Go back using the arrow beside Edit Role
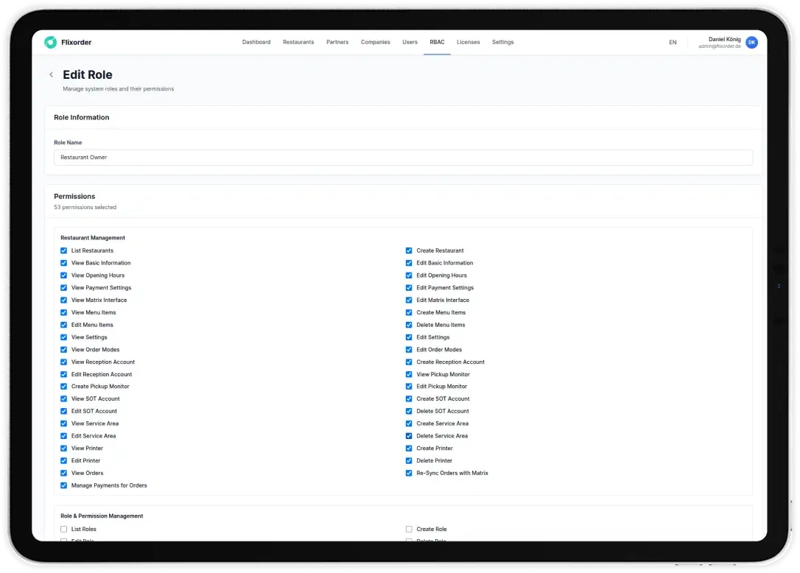 [x=51, y=74]
